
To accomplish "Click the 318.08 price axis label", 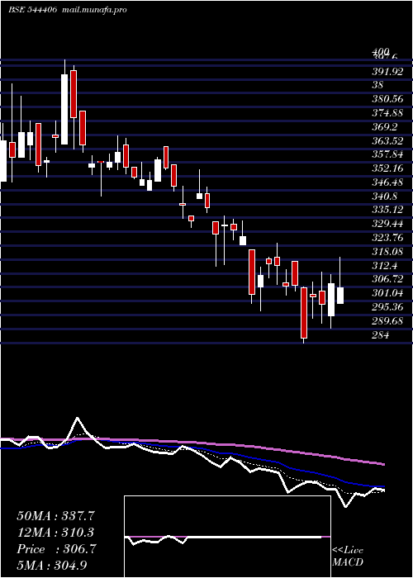I will pyautogui.click(x=387, y=252).
